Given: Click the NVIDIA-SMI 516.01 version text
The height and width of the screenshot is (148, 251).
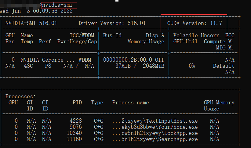Looking at the screenshot, I should (31, 23).
